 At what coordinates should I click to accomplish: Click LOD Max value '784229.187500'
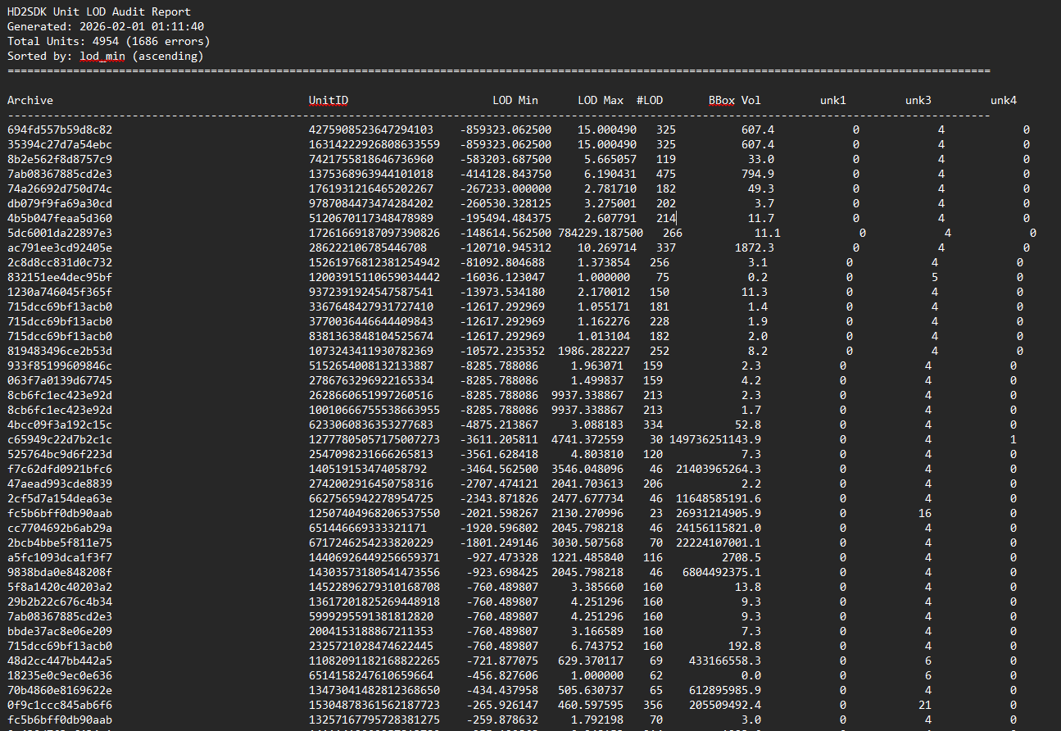(x=601, y=234)
